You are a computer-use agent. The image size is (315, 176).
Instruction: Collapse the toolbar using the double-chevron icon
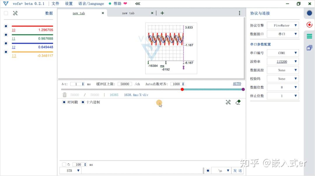point(137,3)
